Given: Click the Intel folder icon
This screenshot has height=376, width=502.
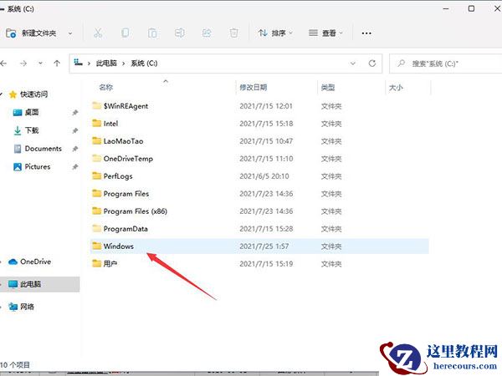Looking at the screenshot, I should point(97,123).
